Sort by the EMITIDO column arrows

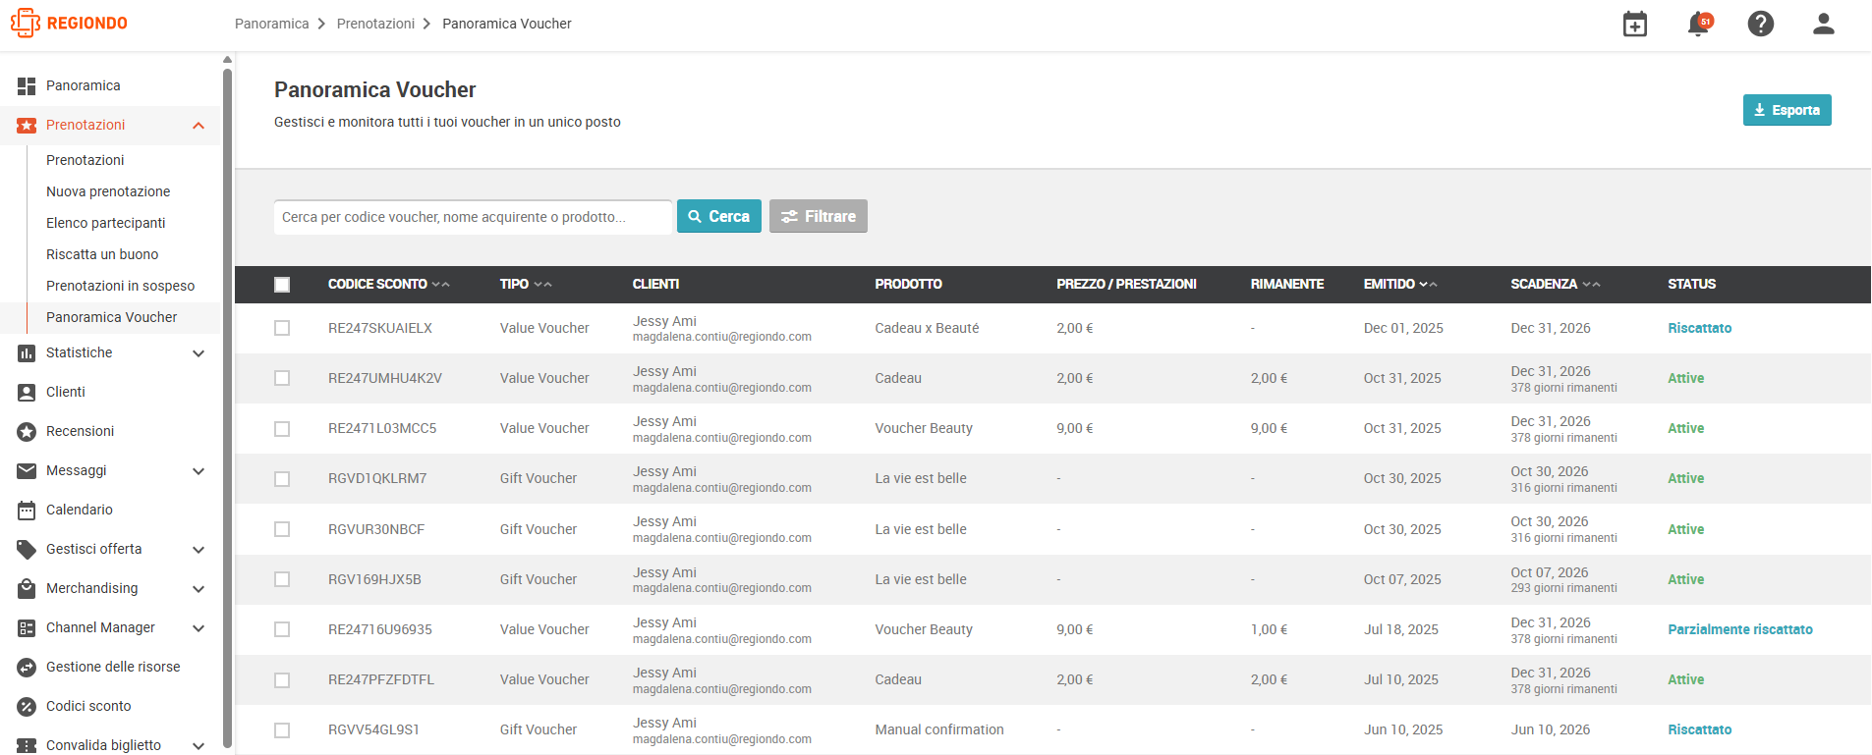(x=1429, y=285)
